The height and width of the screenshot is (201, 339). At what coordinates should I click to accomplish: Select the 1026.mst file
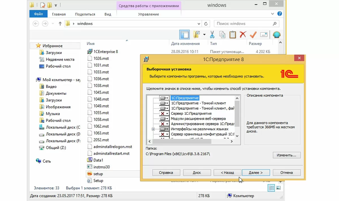(98, 58)
